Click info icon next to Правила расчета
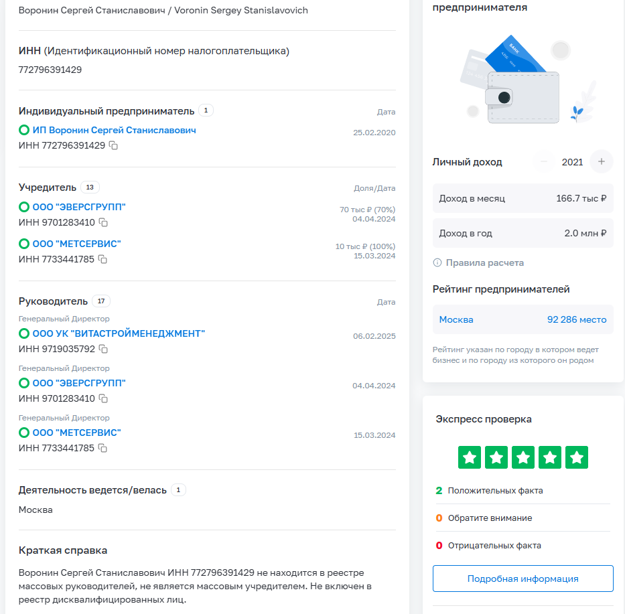Screen dimensions: 625x614 437,263
